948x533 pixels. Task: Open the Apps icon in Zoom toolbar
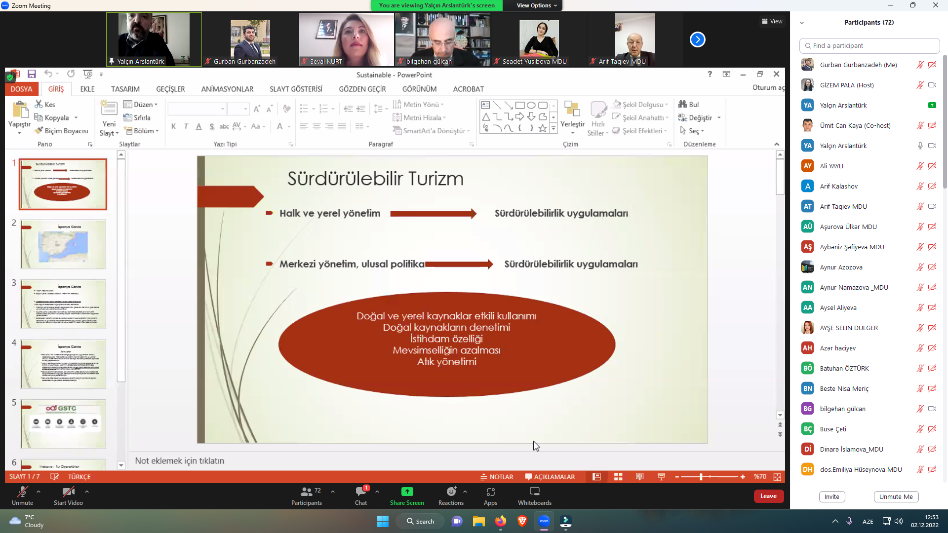490,492
